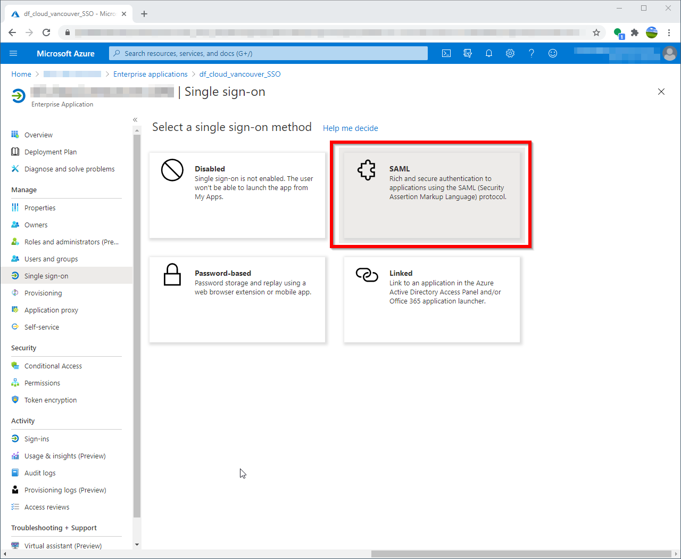
Task: Open Cloud Shell from the top bar
Action: click(446, 53)
